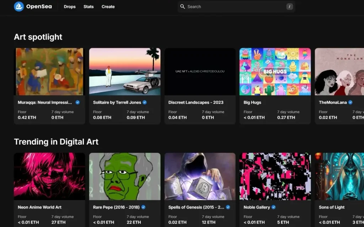
Task: Open the Solitaire by Terrell Jones collection title
Action: [x=117, y=103]
